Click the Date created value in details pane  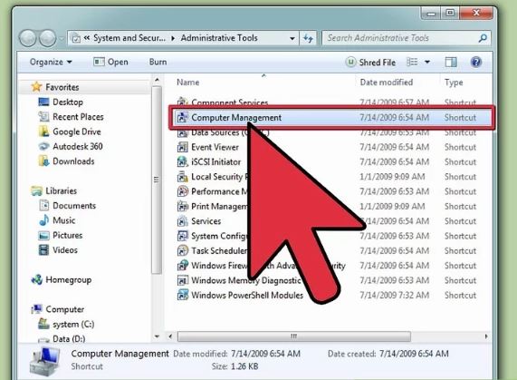pos(414,354)
